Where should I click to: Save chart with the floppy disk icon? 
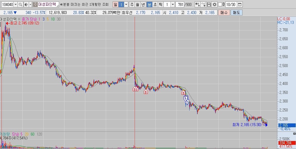[209, 4]
